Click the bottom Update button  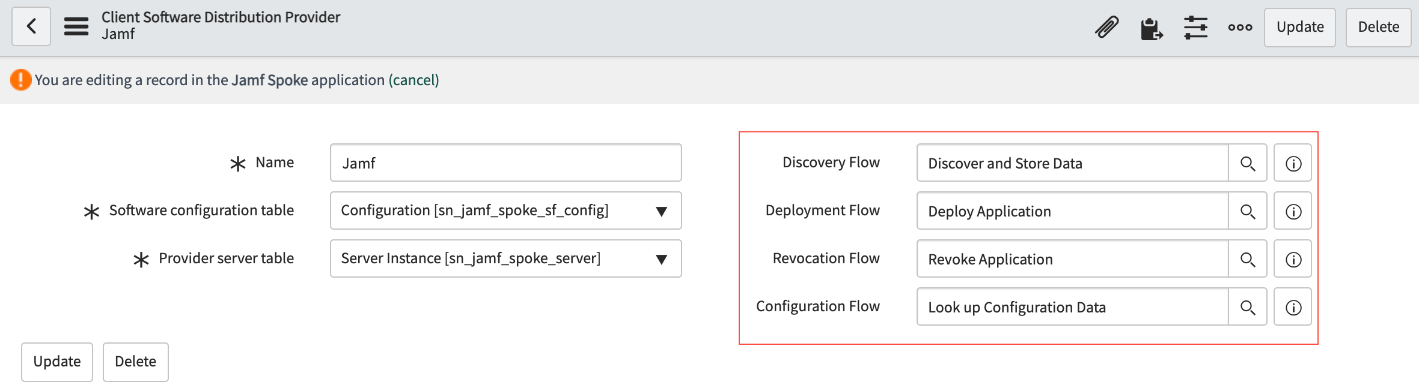point(57,362)
